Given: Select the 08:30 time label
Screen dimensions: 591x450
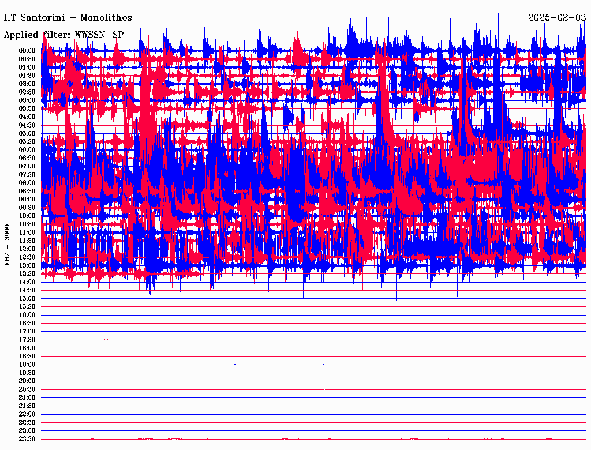Looking at the screenshot, I should coord(27,192).
